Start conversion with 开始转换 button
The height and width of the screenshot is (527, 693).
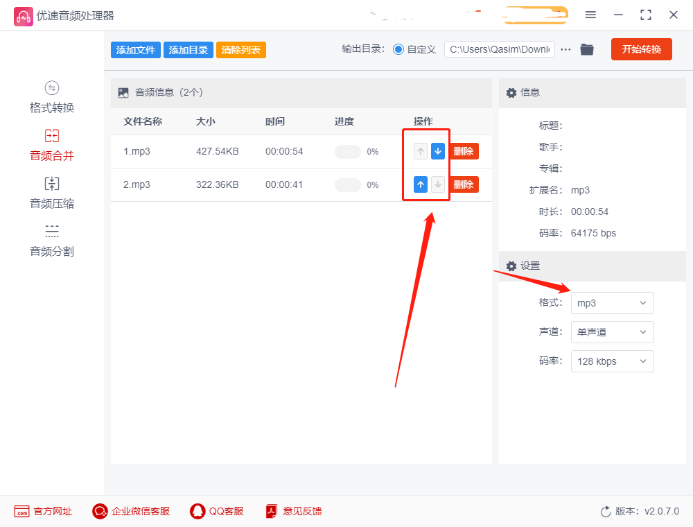click(x=641, y=49)
